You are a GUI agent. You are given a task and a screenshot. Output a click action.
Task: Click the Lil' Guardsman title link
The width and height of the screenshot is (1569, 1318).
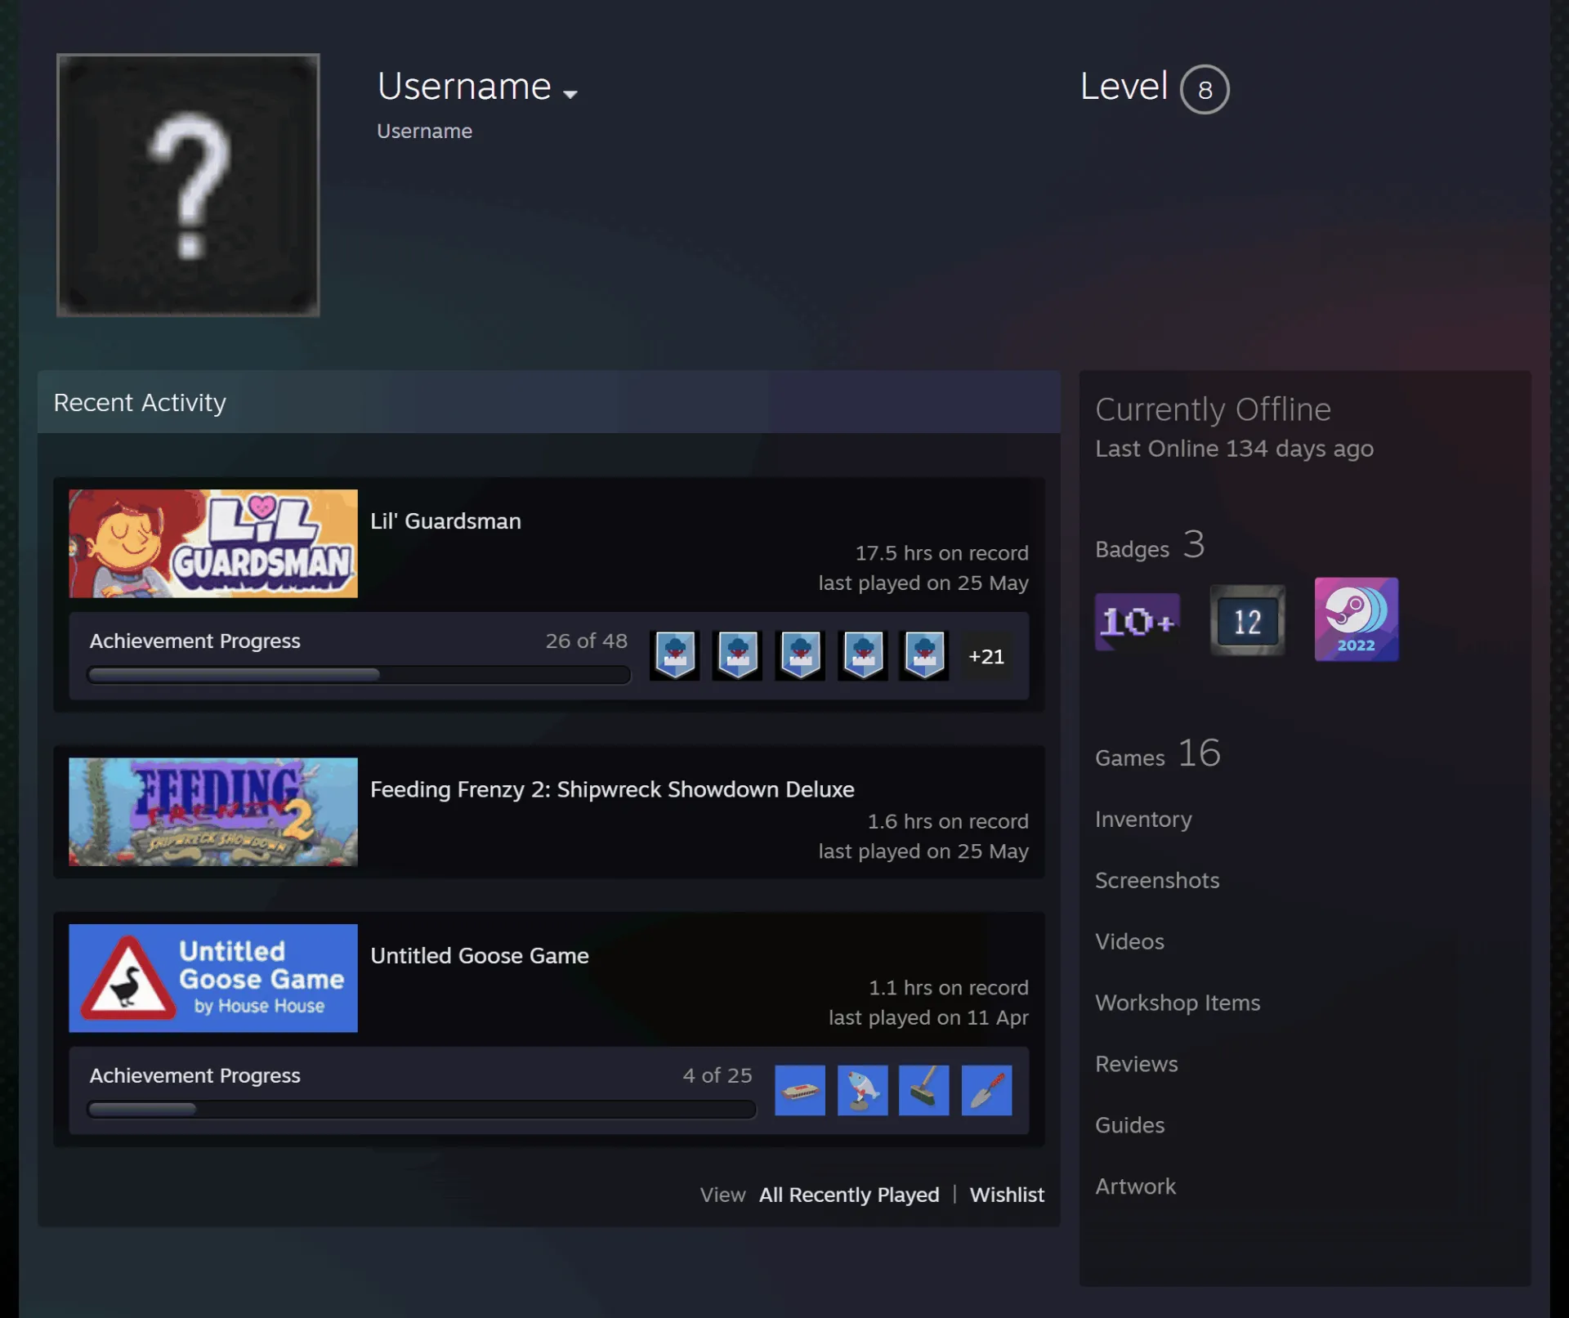coord(445,521)
